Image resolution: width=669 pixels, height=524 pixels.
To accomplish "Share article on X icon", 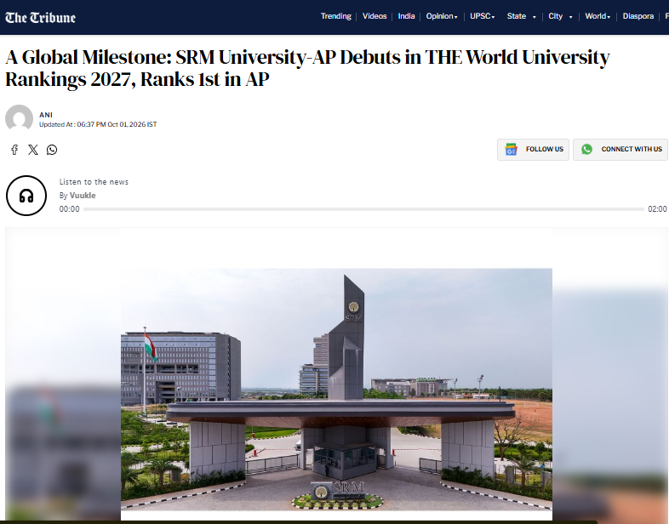I will (x=33, y=150).
